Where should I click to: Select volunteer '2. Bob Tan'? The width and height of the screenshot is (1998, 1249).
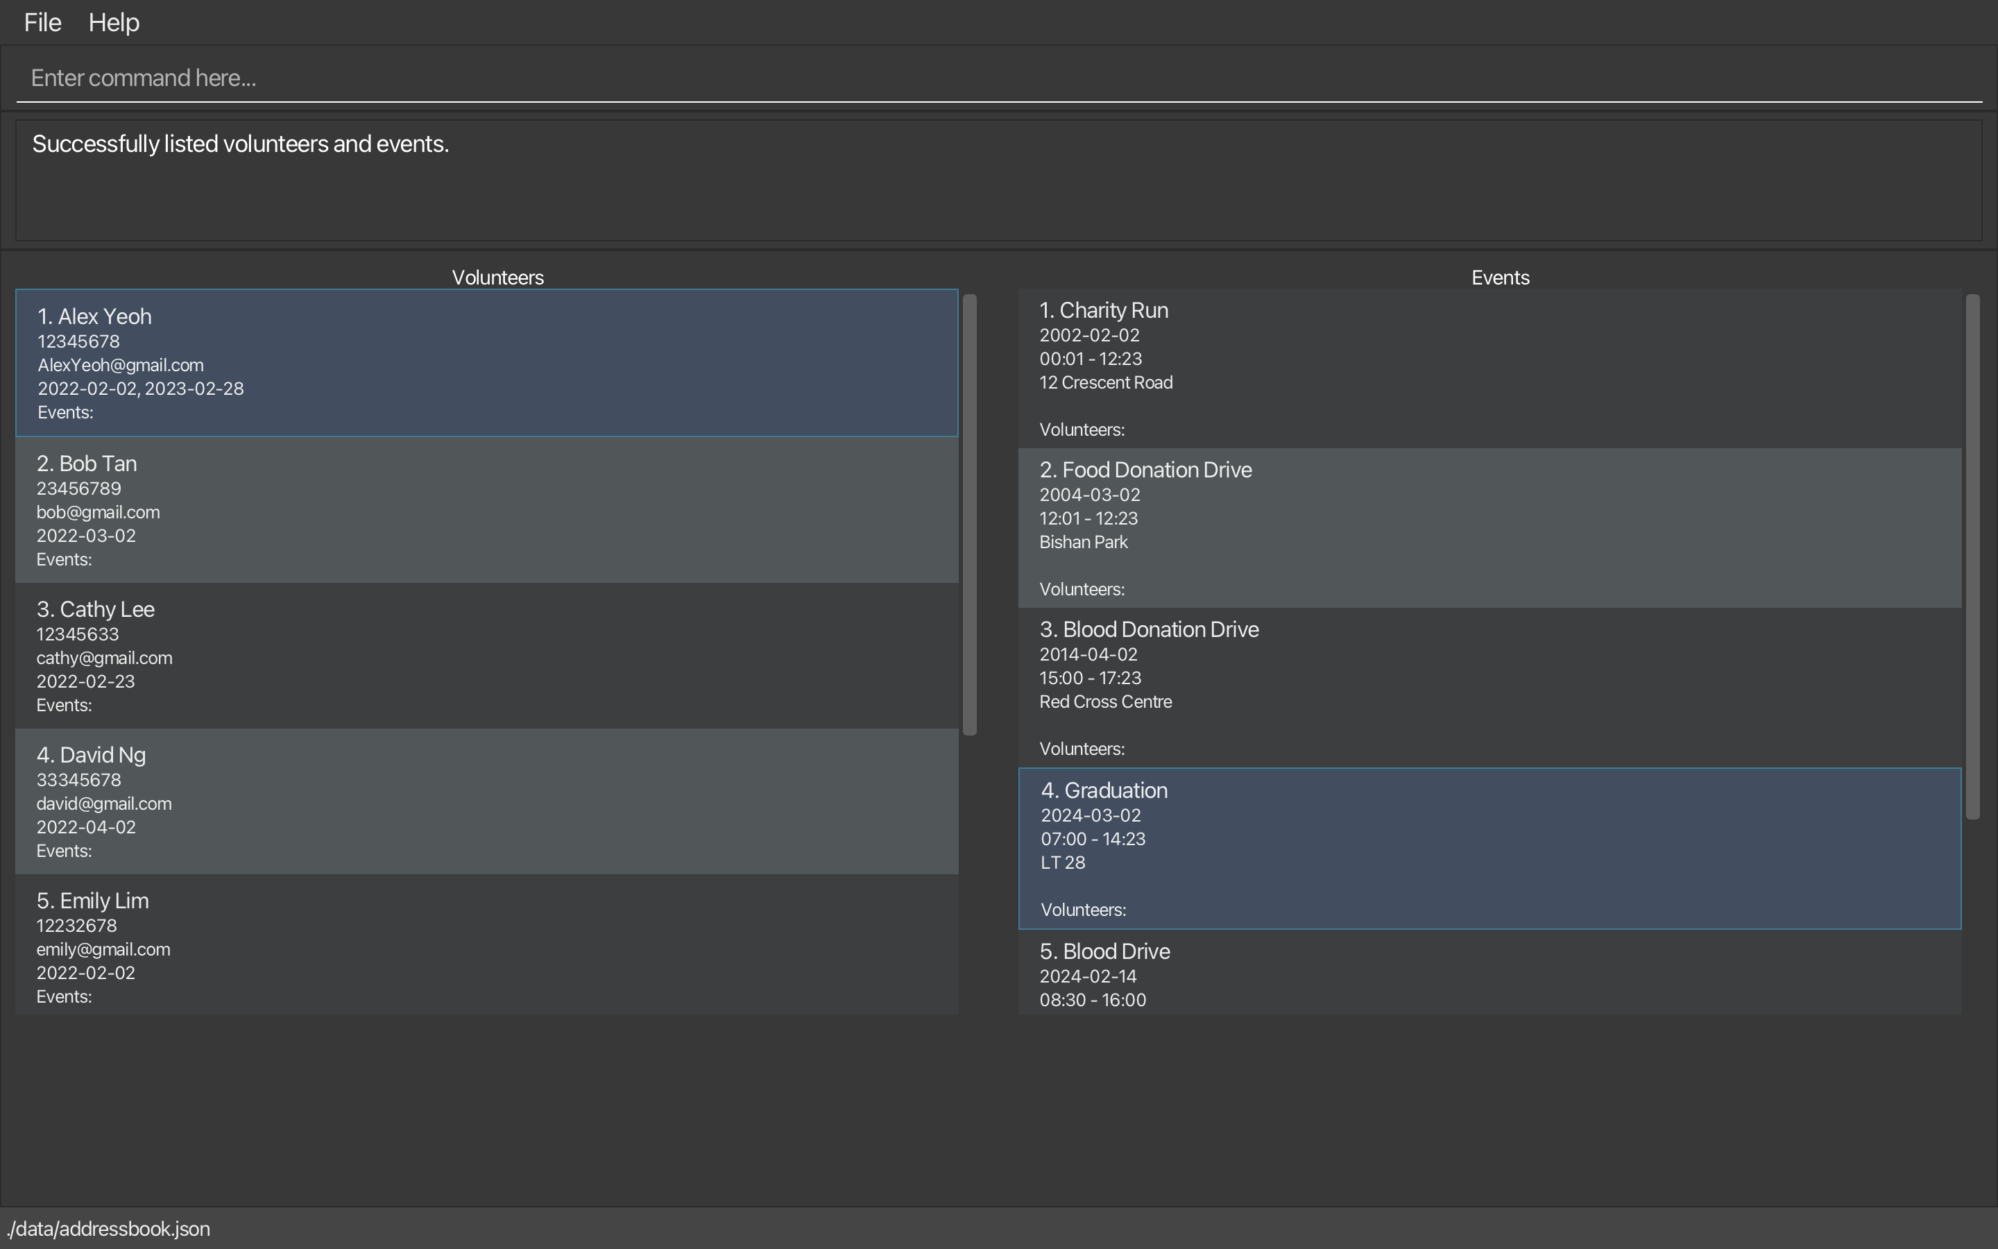click(487, 510)
